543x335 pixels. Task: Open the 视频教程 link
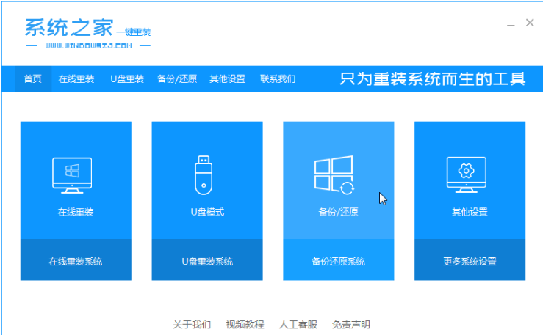(x=245, y=324)
